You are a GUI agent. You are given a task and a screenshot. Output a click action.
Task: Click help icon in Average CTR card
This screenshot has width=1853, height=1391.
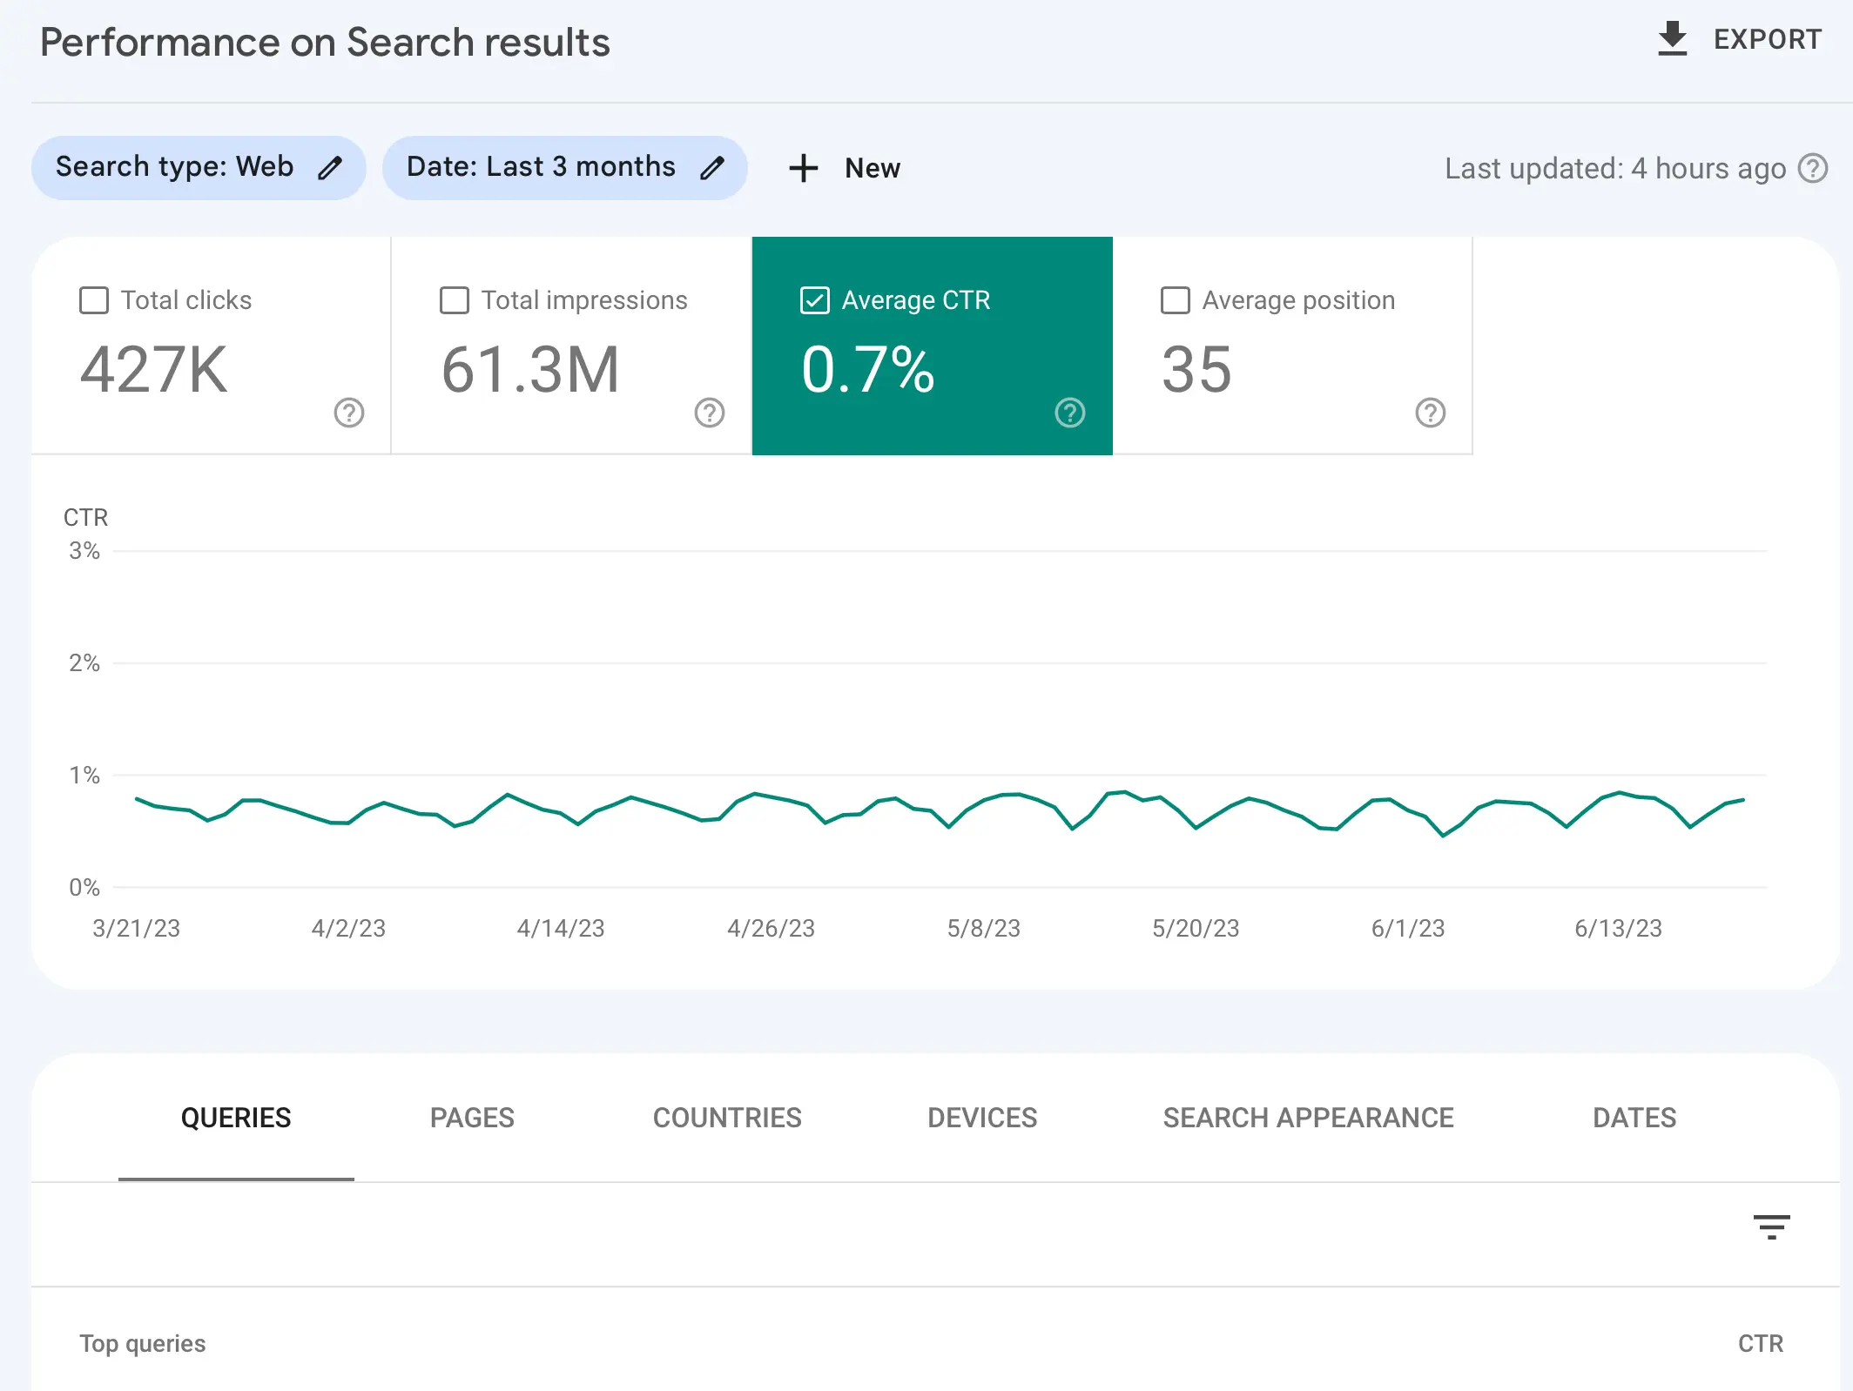coord(1070,413)
